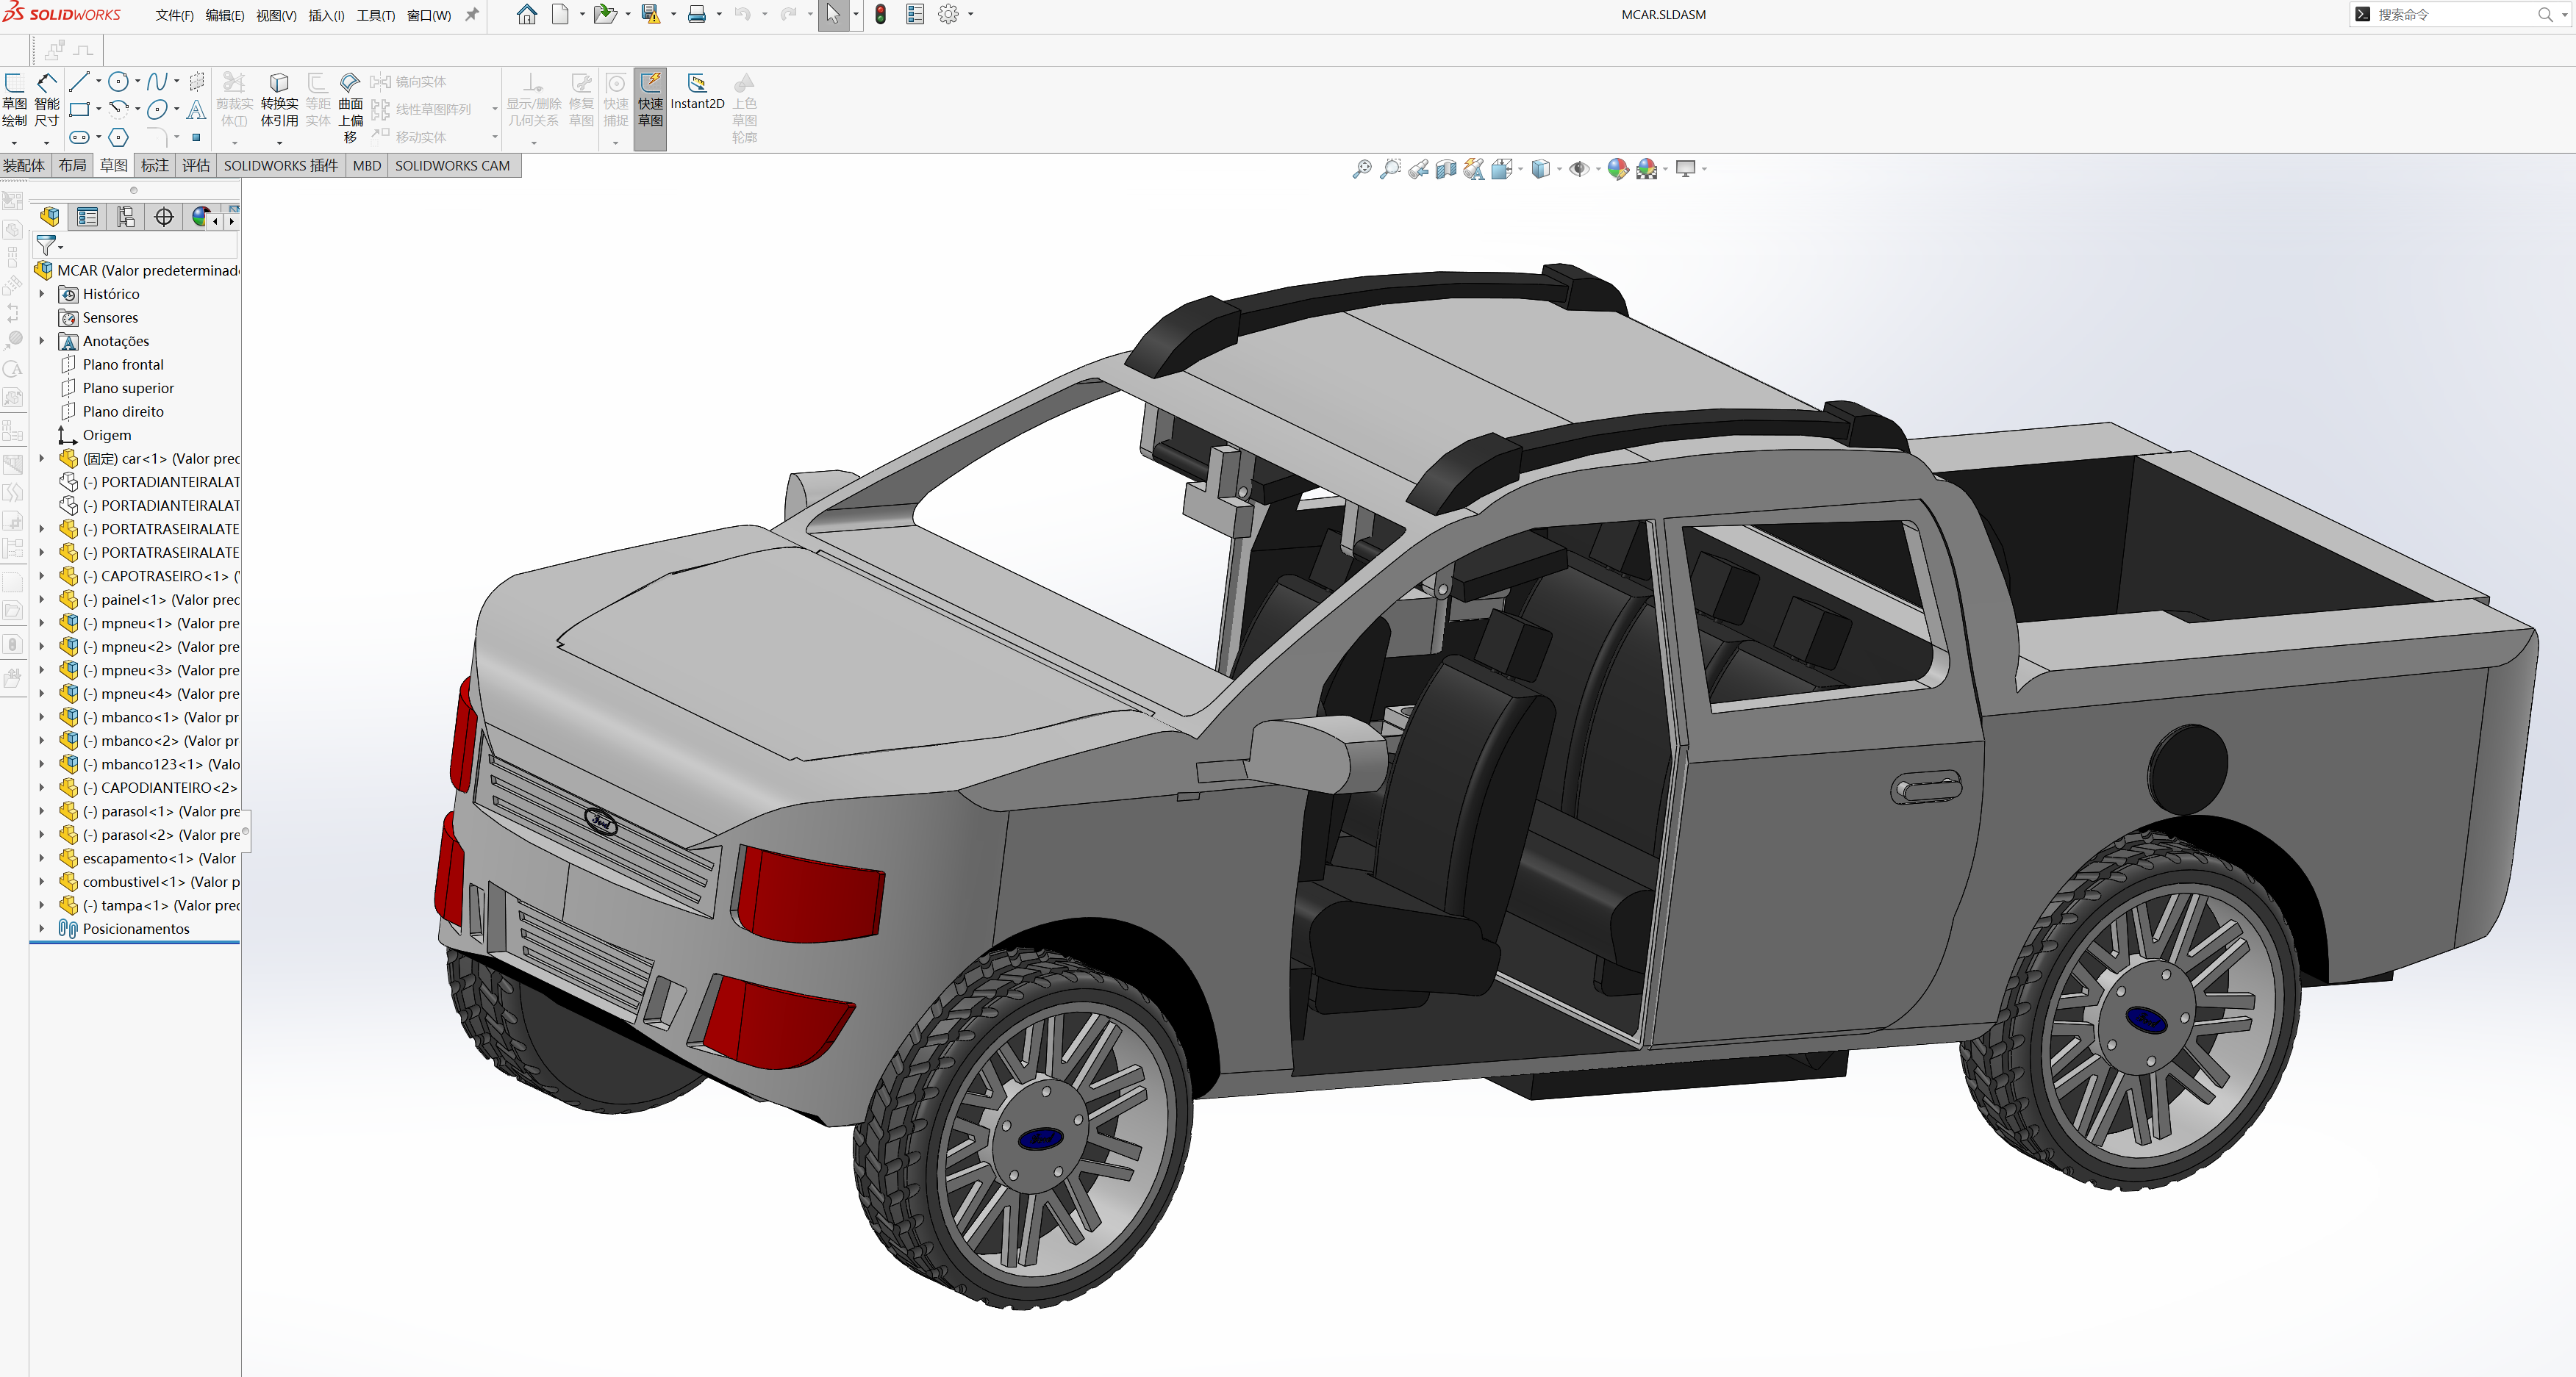Open the Display Style dropdown arrow
The image size is (2576, 1377).
click(1560, 169)
